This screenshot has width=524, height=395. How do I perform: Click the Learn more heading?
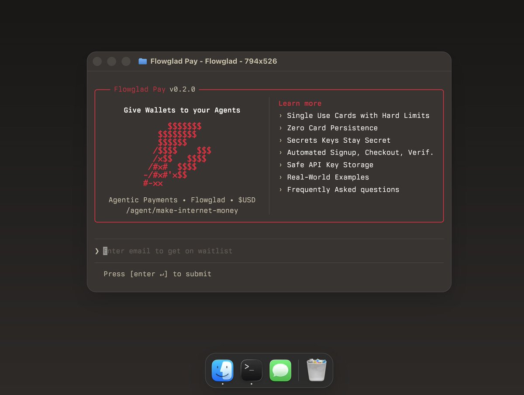click(x=300, y=103)
